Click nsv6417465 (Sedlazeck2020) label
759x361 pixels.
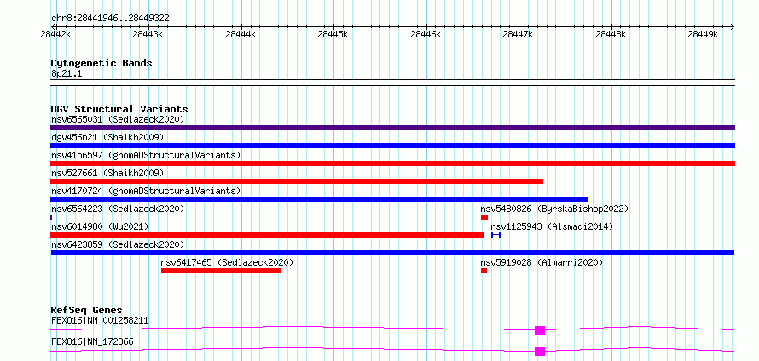(227, 262)
